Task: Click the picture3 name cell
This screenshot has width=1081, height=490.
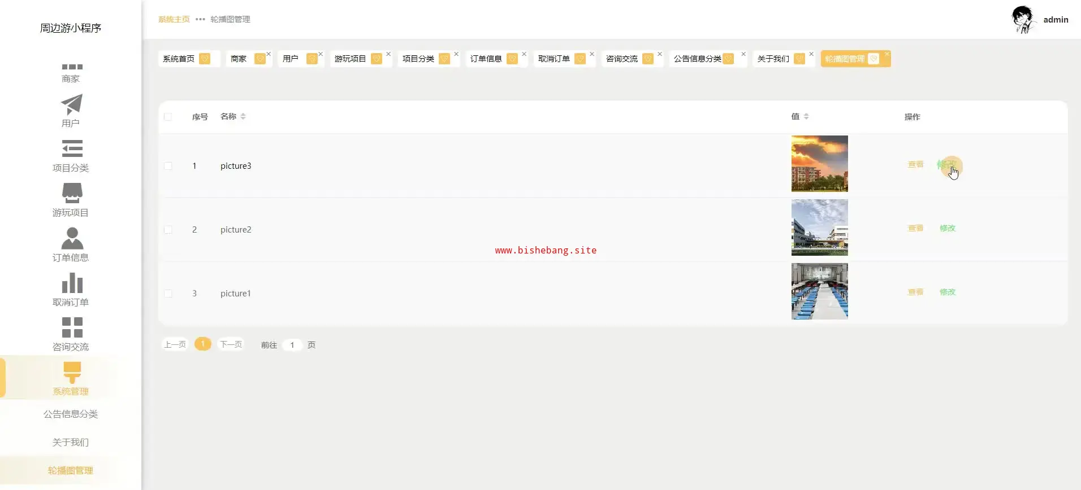Action: (x=236, y=166)
